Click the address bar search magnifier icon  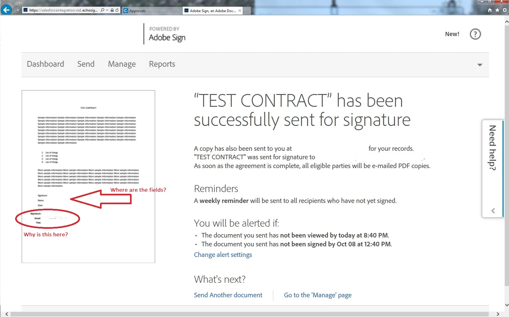point(102,10)
